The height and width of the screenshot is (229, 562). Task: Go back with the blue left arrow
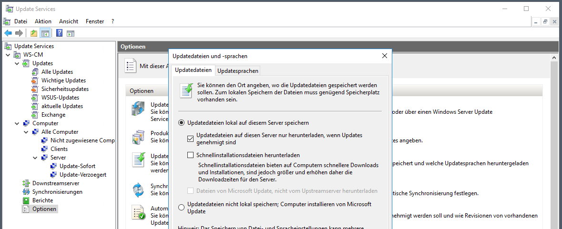pos(8,33)
